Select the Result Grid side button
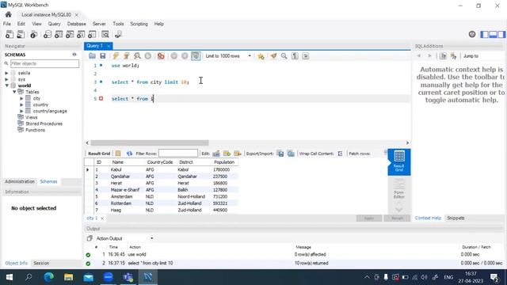This screenshot has height=285, width=507. (x=399, y=161)
